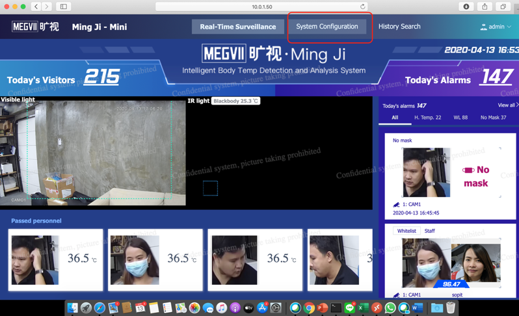Click Today's Alarms count 147

tap(497, 77)
